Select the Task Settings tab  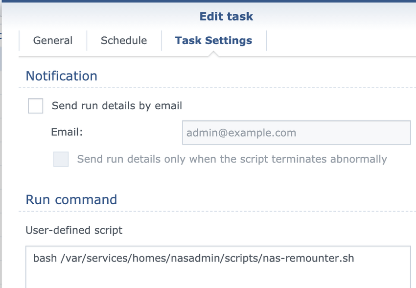click(213, 41)
